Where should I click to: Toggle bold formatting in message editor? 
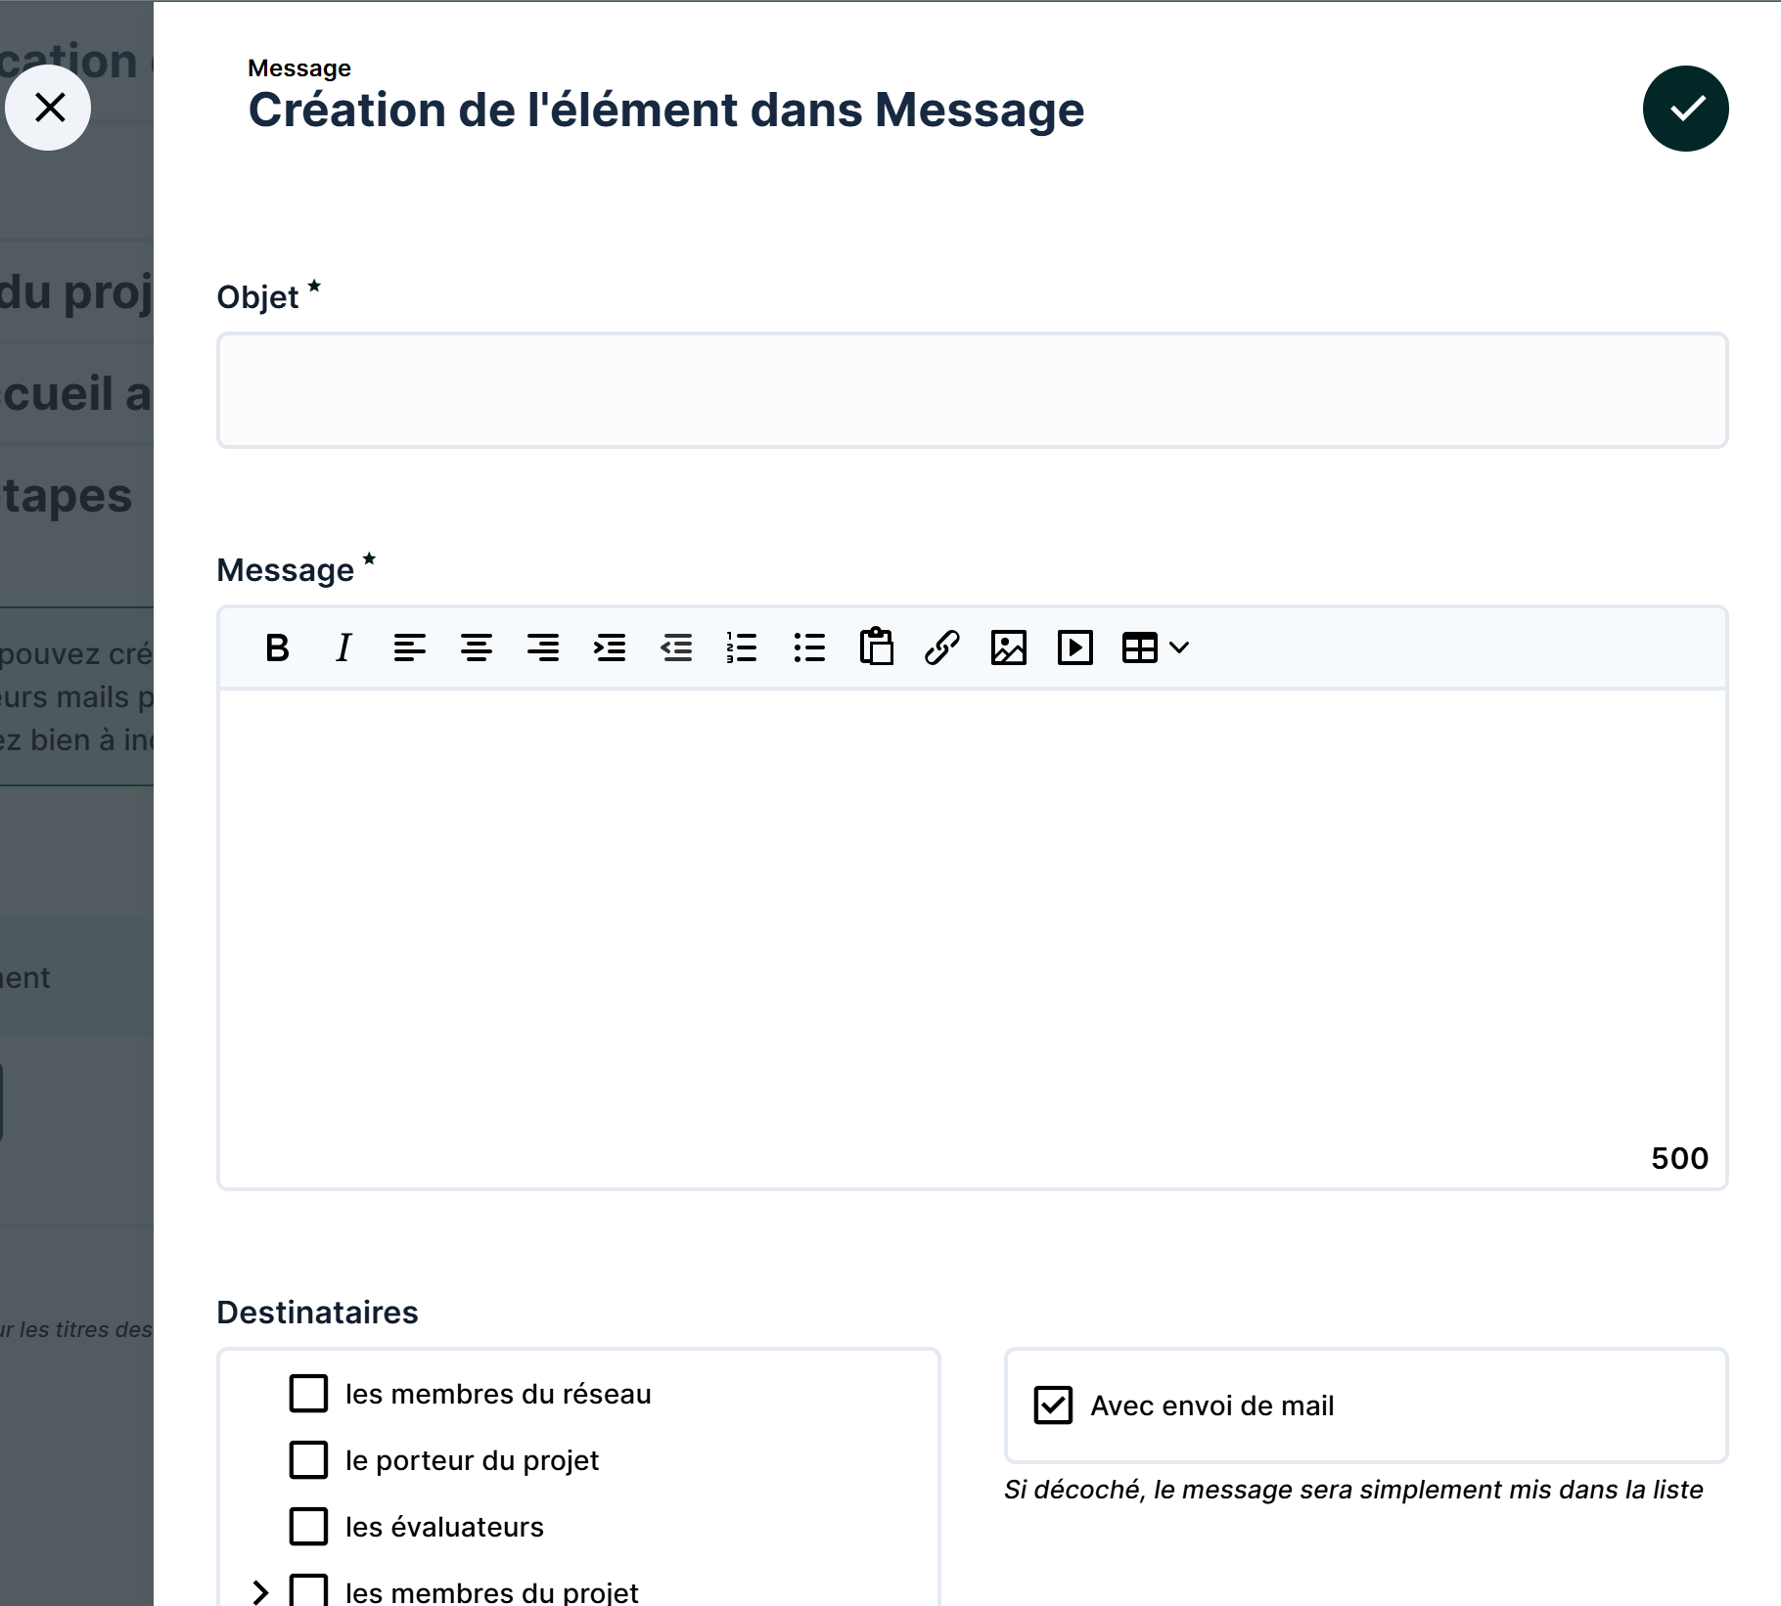(277, 647)
